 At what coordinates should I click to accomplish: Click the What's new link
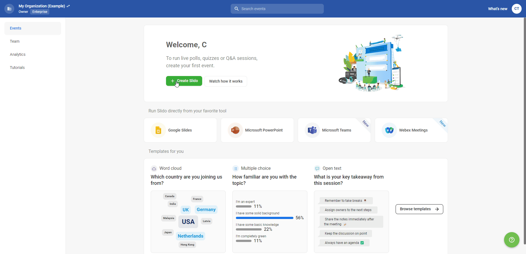coord(498,9)
